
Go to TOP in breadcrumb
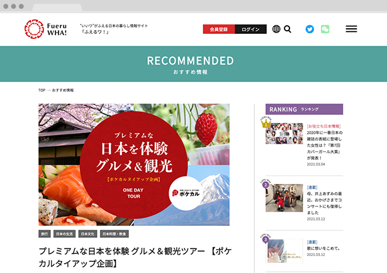tap(42, 90)
